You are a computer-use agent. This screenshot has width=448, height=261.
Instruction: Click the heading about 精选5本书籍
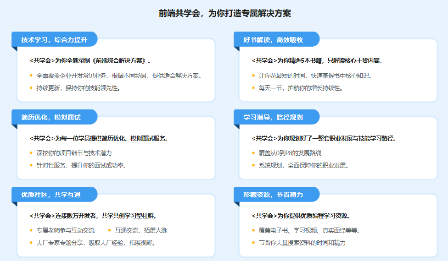pos(317,60)
